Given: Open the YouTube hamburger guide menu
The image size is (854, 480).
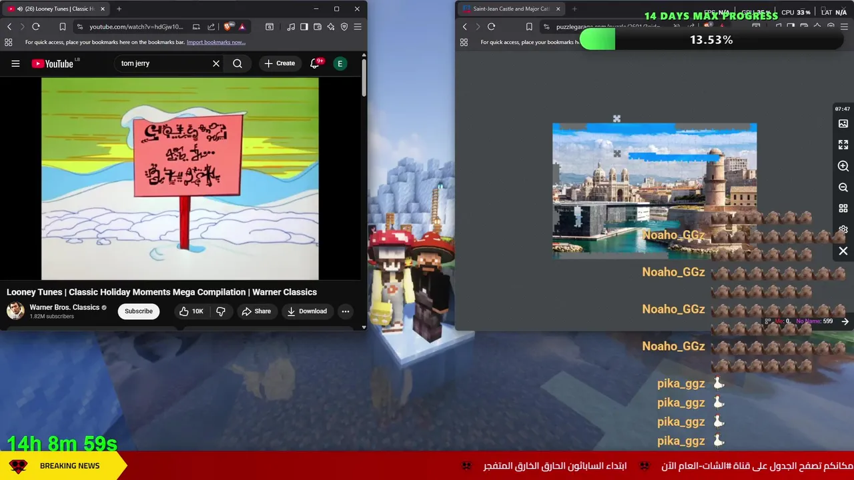Looking at the screenshot, I should pyautogui.click(x=15, y=63).
